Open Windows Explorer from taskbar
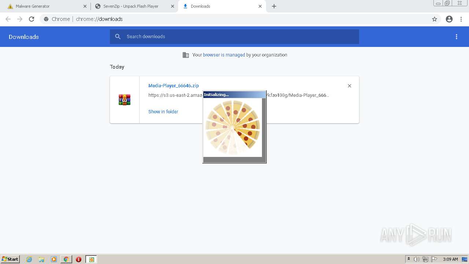Viewport: 469px width, 264px height. click(41, 259)
